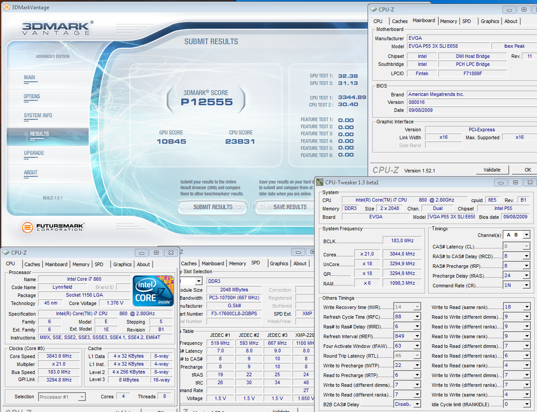Click the 3DMarkVantage title bar icon

click(x=6, y=7)
